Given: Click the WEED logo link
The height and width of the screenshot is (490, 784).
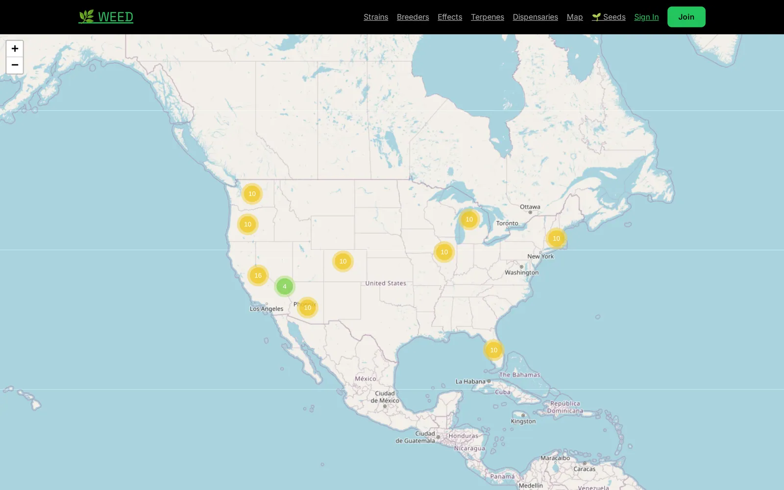Looking at the screenshot, I should [106, 17].
